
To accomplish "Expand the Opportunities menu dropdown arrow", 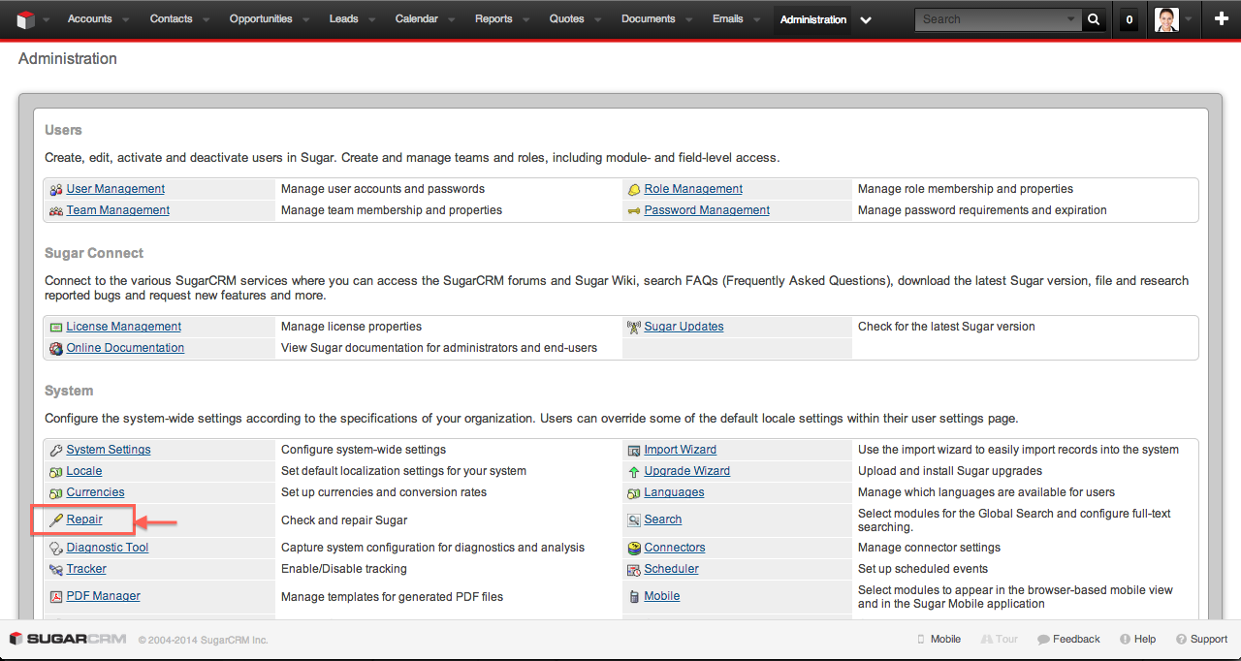I will coord(308,19).
